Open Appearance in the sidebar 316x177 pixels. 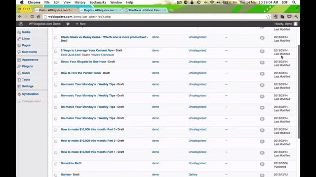(30, 60)
